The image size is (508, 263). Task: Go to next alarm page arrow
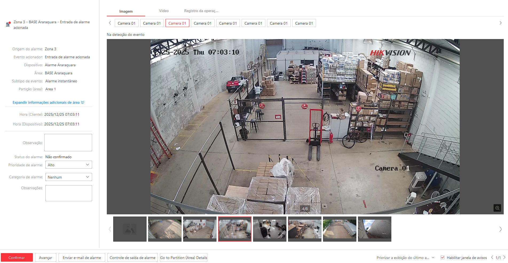click(x=504, y=257)
